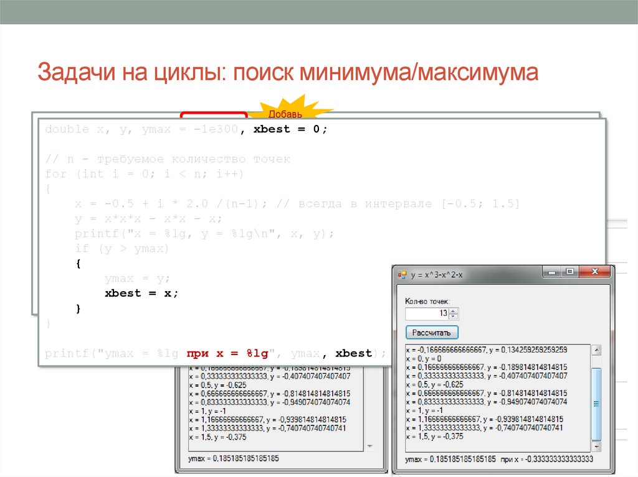The image size is (638, 477).
Task: Click the results list scroll-down arrow in the right window
Action: click(x=596, y=447)
